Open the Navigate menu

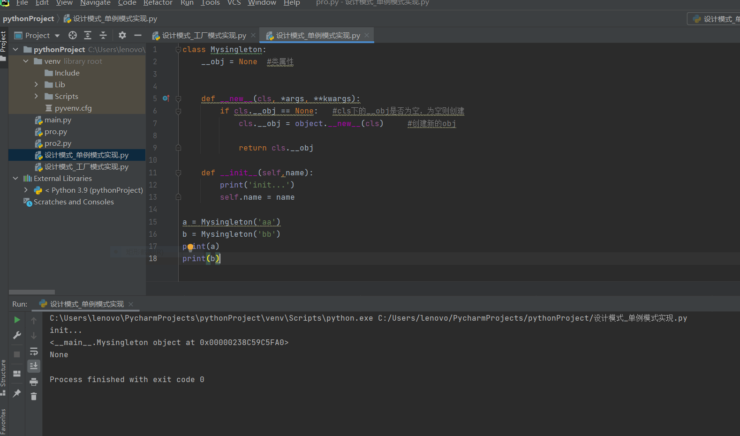pyautogui.click(x=95, y=3)
